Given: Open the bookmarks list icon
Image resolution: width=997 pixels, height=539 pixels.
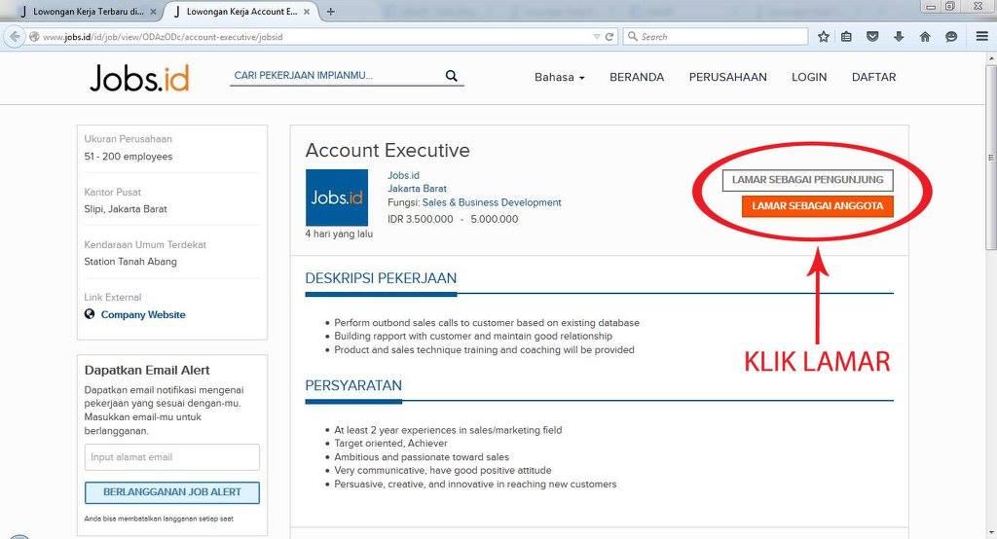Looking at the screenshot, I should 846,37.
